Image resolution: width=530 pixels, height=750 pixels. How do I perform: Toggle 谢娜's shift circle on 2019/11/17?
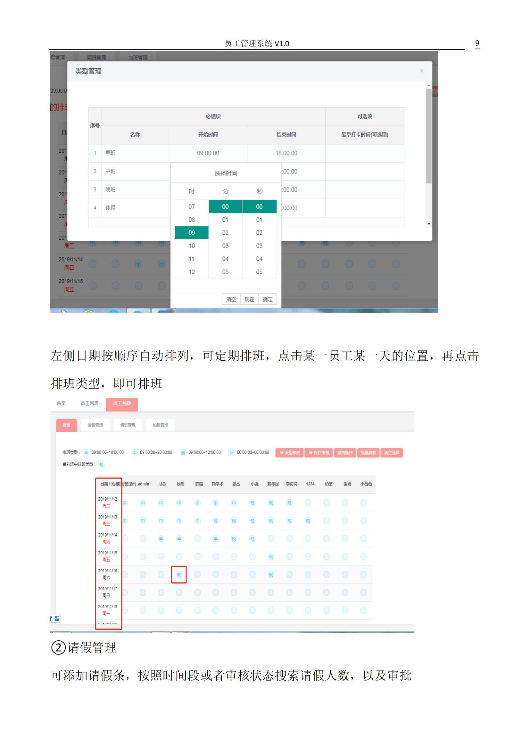pyautogui.click(x=345, y=593)
